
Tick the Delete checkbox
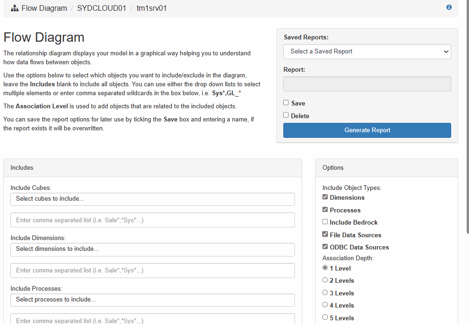point(286,115)
